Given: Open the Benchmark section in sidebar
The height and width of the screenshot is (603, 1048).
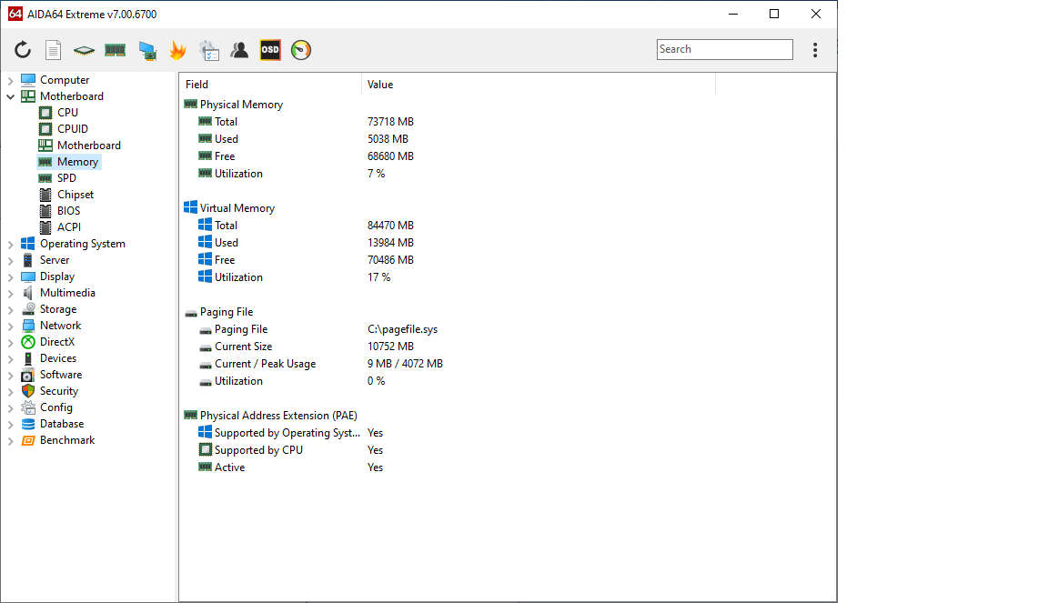Looking at the screenshot, I should tap(68, 439).
